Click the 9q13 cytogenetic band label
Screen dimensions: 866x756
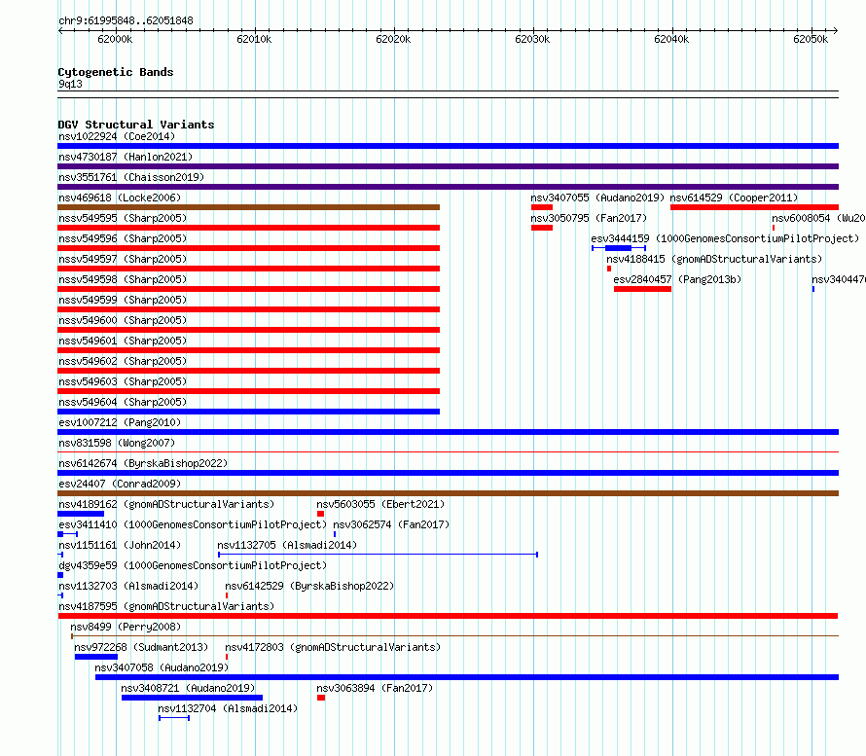pos(70,84)
